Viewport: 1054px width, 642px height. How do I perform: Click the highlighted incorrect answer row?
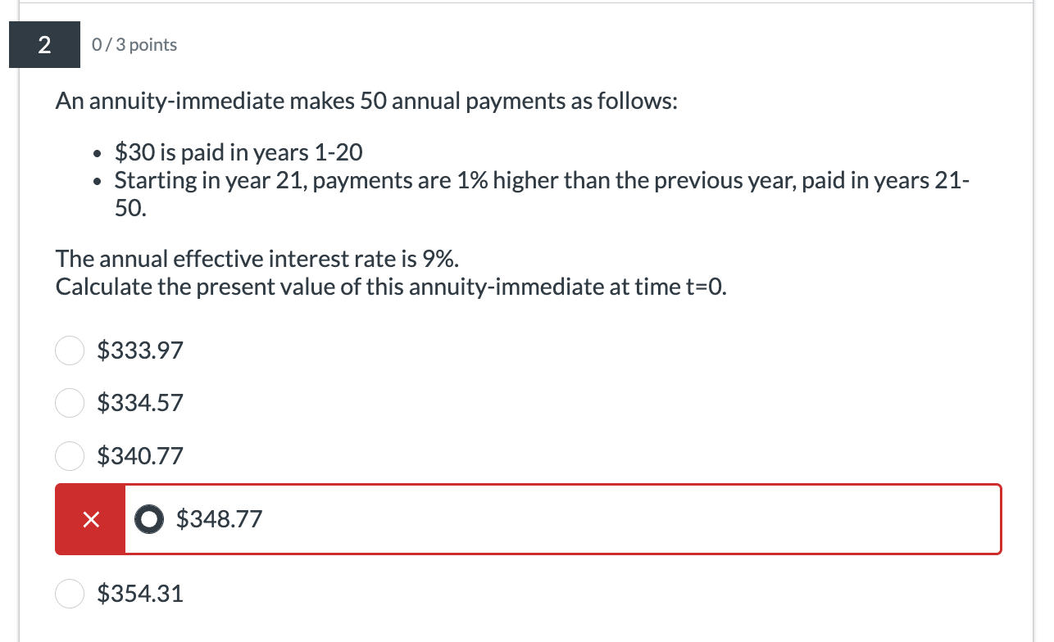[529, 518]
